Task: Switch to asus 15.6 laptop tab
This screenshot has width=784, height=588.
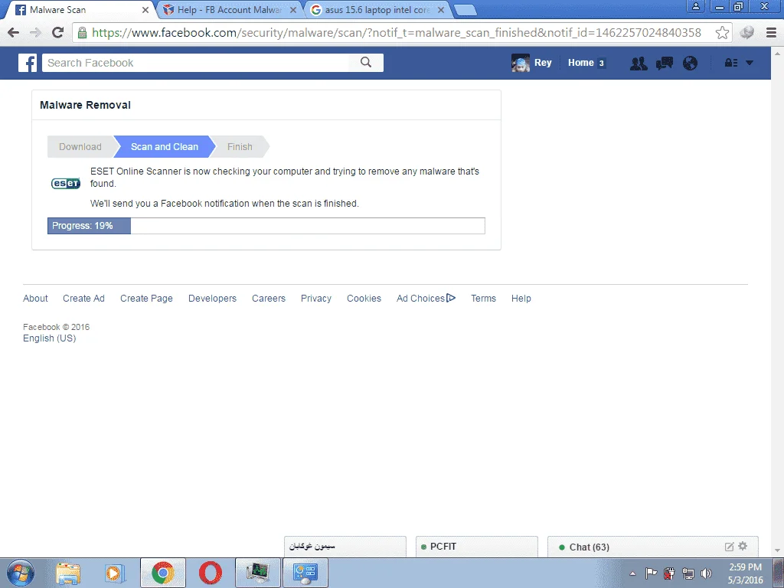Action: coord(377,9)
